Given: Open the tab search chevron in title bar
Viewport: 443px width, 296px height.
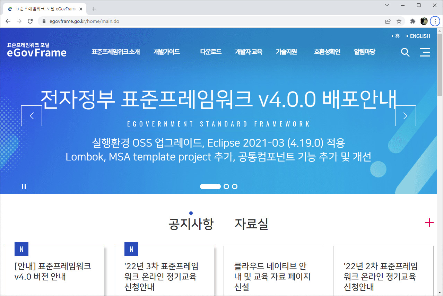Looking at the screenshot, I should point(387,5).
